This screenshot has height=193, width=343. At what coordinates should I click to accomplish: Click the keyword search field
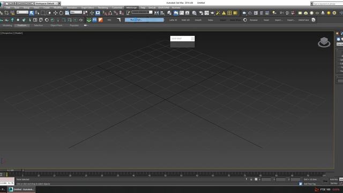point(327,4)
